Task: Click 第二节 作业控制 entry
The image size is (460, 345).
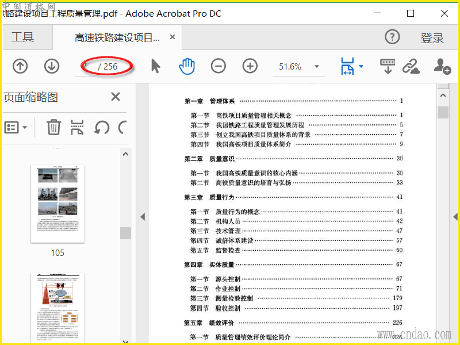Action: (296, 289)
